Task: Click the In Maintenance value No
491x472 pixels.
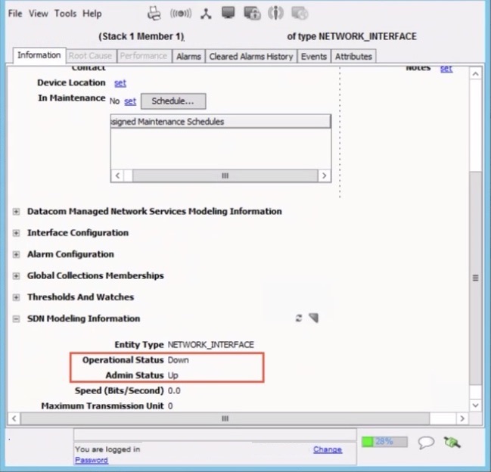Action: click(x=114, y=101)
